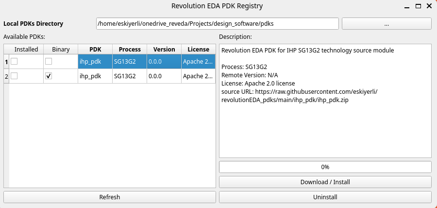Sort by the PDK column header
The width and height of the screenshot is (437, 208).
95,50
